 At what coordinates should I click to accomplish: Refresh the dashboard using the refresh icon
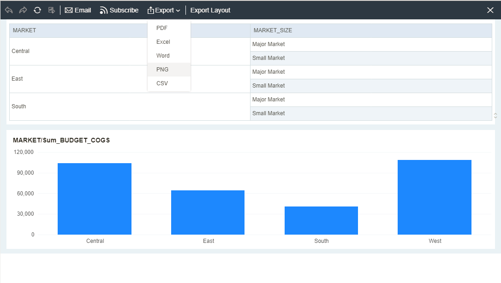click(37, 10)
